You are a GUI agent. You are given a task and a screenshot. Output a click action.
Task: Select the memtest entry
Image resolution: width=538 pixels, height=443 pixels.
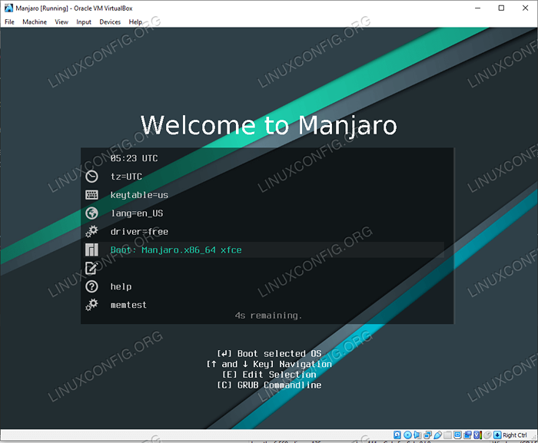pyautogui.click(x=128, y=305)
